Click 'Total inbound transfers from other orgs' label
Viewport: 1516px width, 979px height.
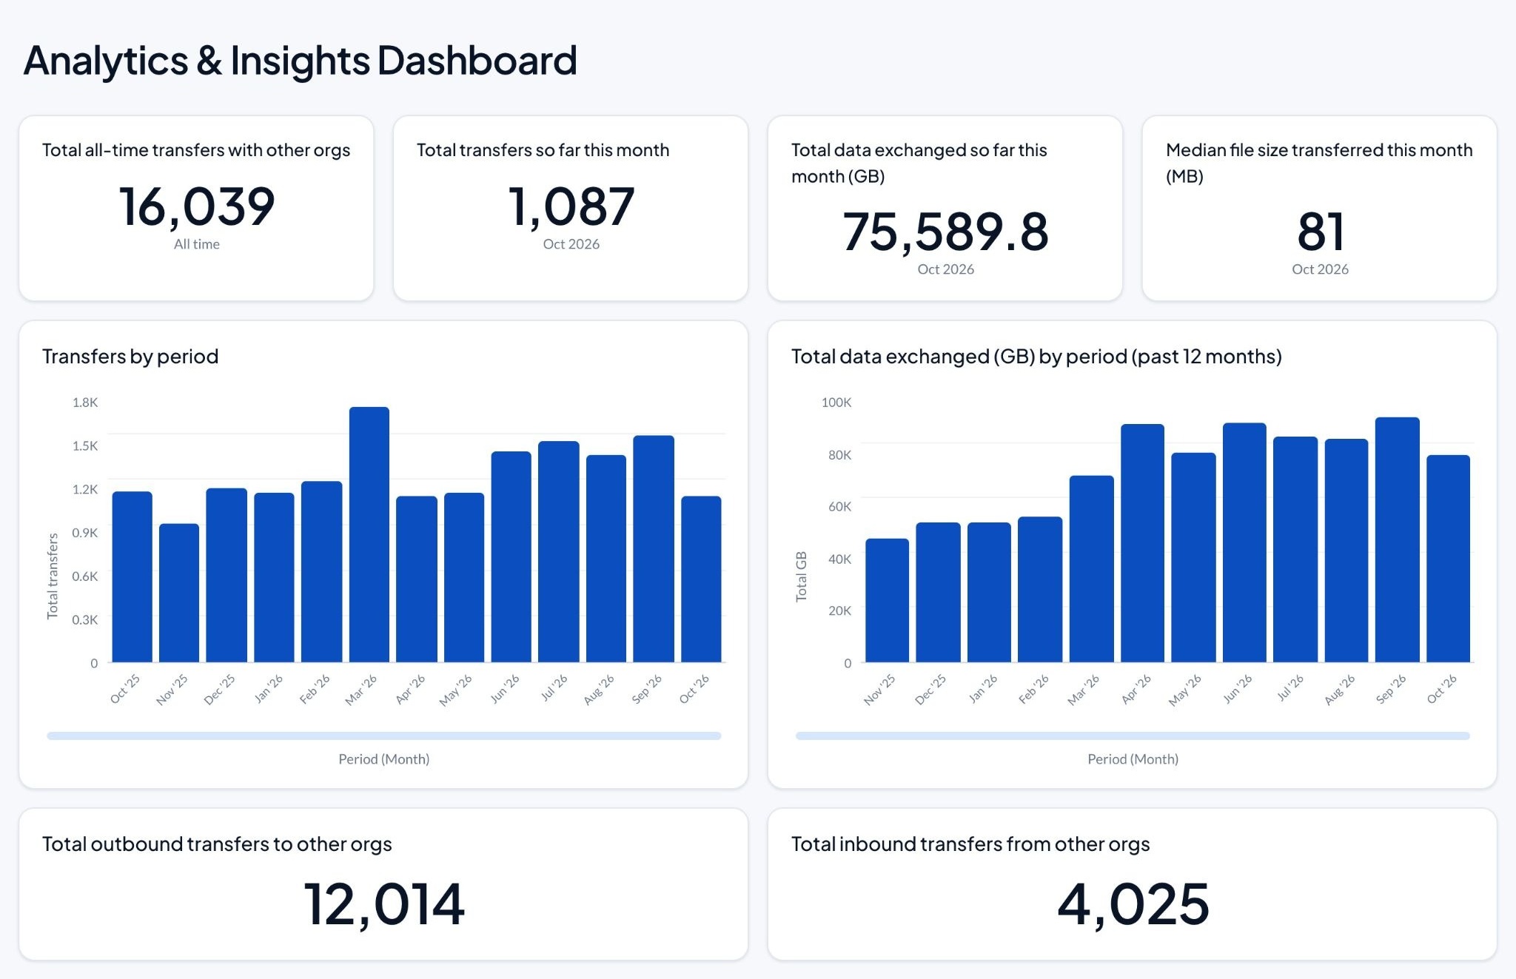pos(970,844)
